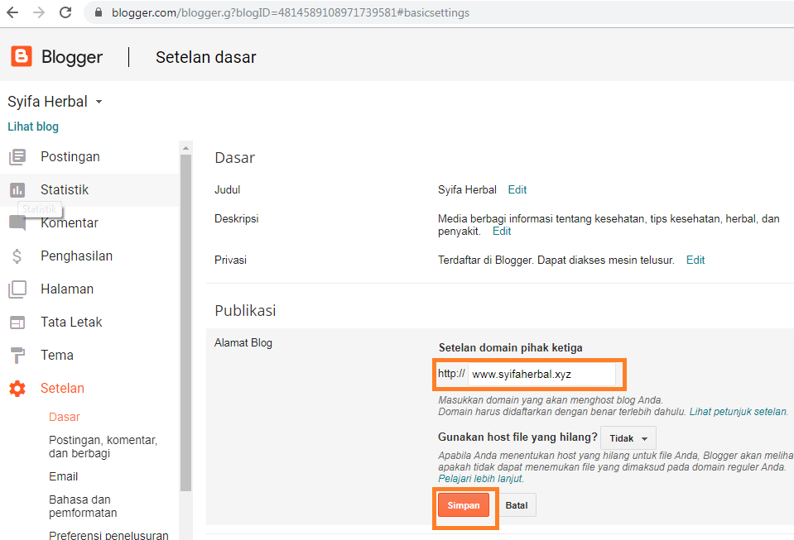Click the sidebar vertical scrollbar thumb
The width and height of the screenshot is (794, 540).
point(185,323)
